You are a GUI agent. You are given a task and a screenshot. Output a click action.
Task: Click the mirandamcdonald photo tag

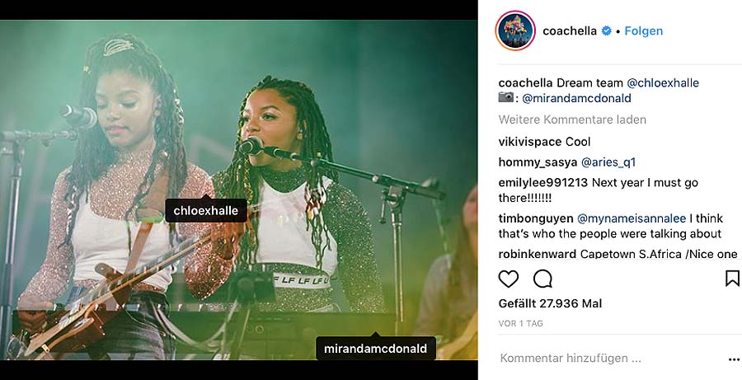pos(376,349)
